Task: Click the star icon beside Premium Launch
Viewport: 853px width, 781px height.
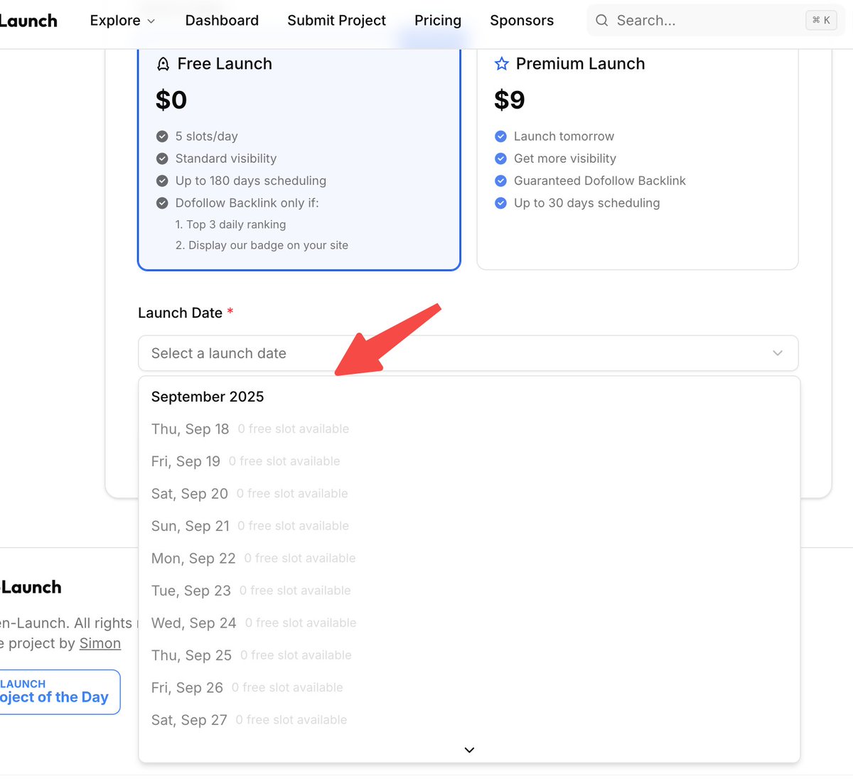Action: tap(502, 64)
